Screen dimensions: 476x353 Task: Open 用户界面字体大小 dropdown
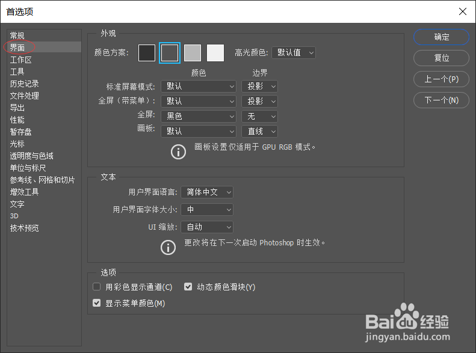coord(207,209)
